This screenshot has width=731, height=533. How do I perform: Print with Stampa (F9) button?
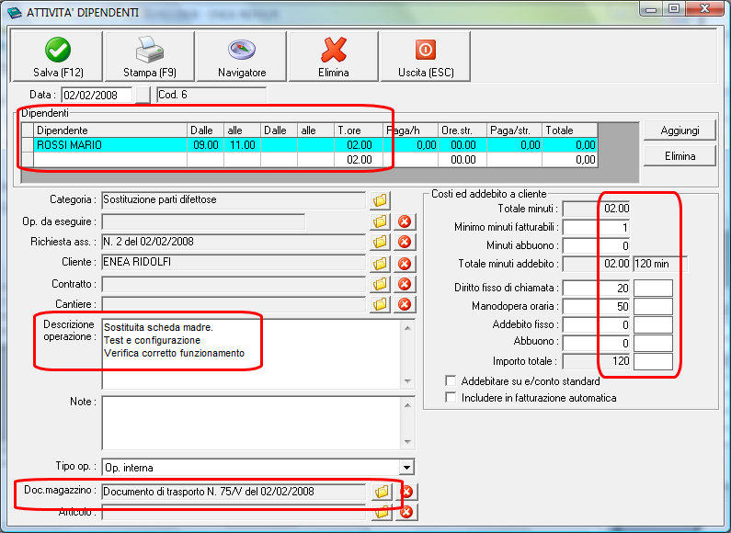coord(150,56)
